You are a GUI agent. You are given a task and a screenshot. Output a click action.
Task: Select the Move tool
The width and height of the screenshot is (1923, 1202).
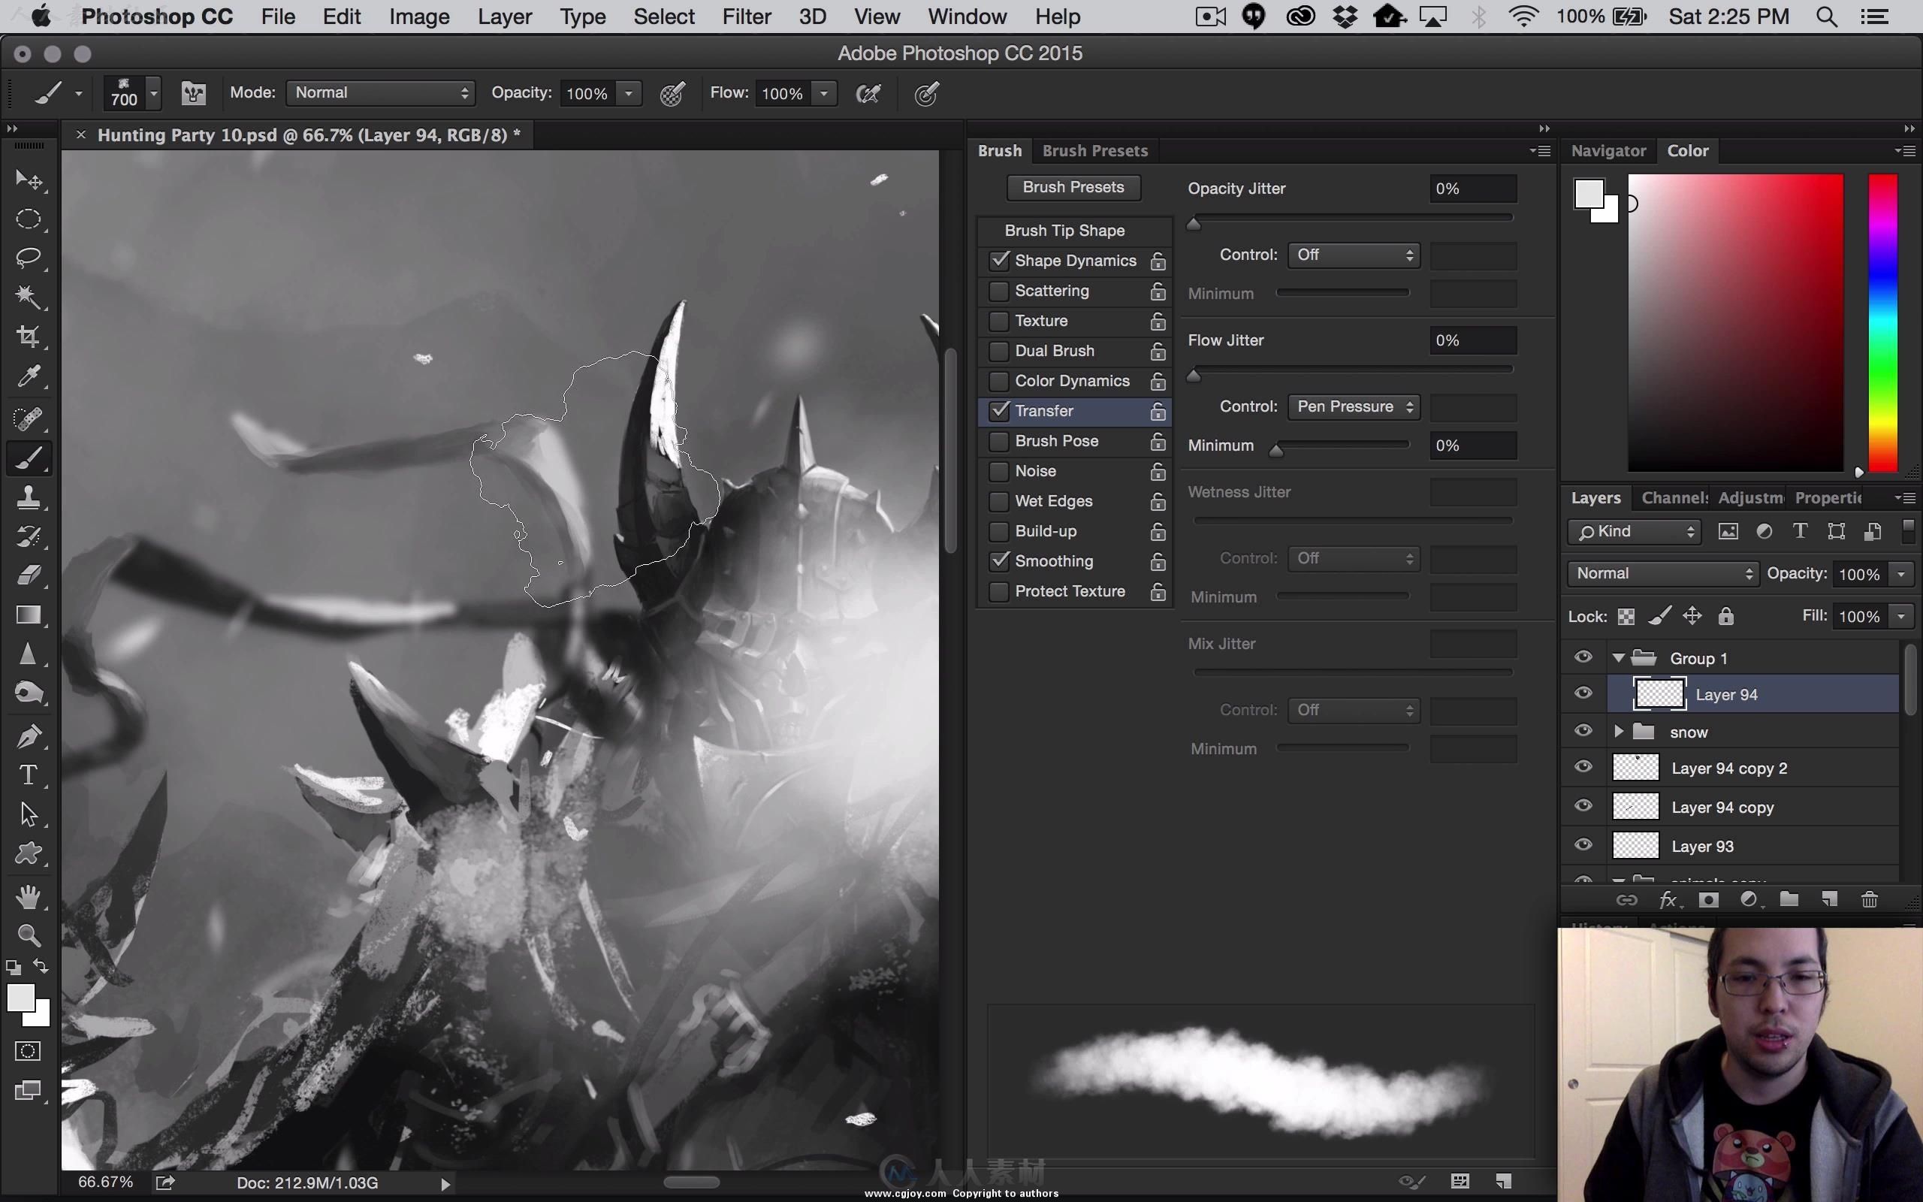(29, 180)
